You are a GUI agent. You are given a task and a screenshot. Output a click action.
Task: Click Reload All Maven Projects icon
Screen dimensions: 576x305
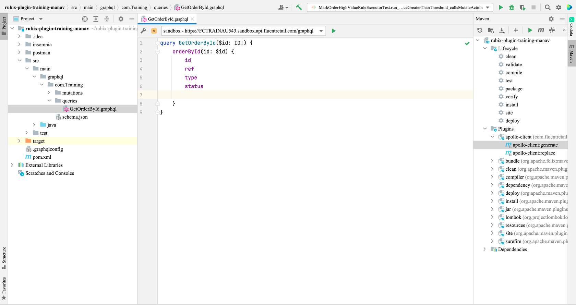tap(480, 30)
